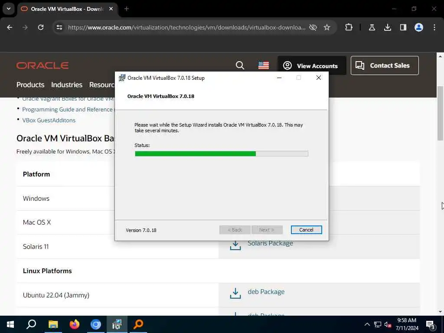Click the Contact Sales button
Viewport: 444px width, 333px height.
(385, 65)
